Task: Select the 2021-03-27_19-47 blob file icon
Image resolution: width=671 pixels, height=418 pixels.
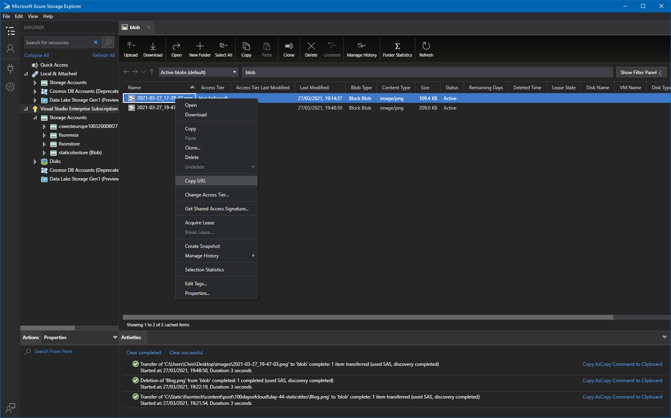Action: pos(131,108)
